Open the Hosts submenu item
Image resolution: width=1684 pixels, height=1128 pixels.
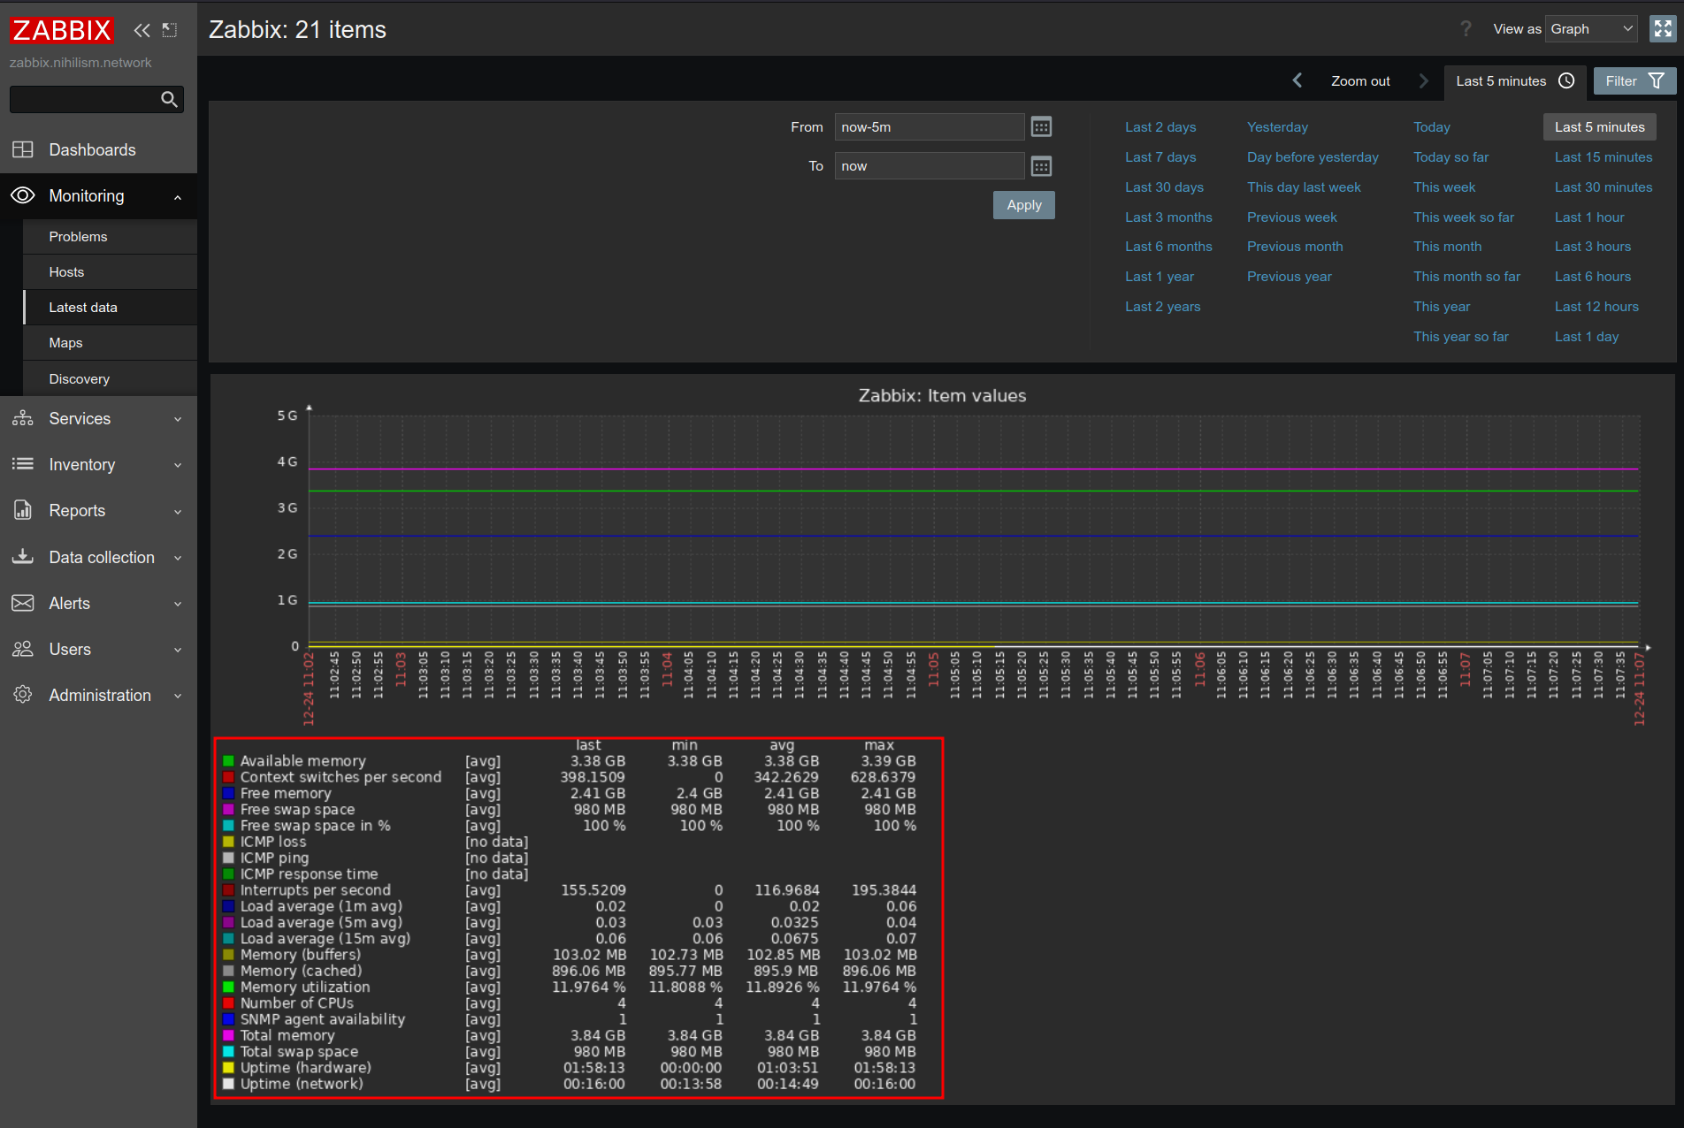(110, 272)
